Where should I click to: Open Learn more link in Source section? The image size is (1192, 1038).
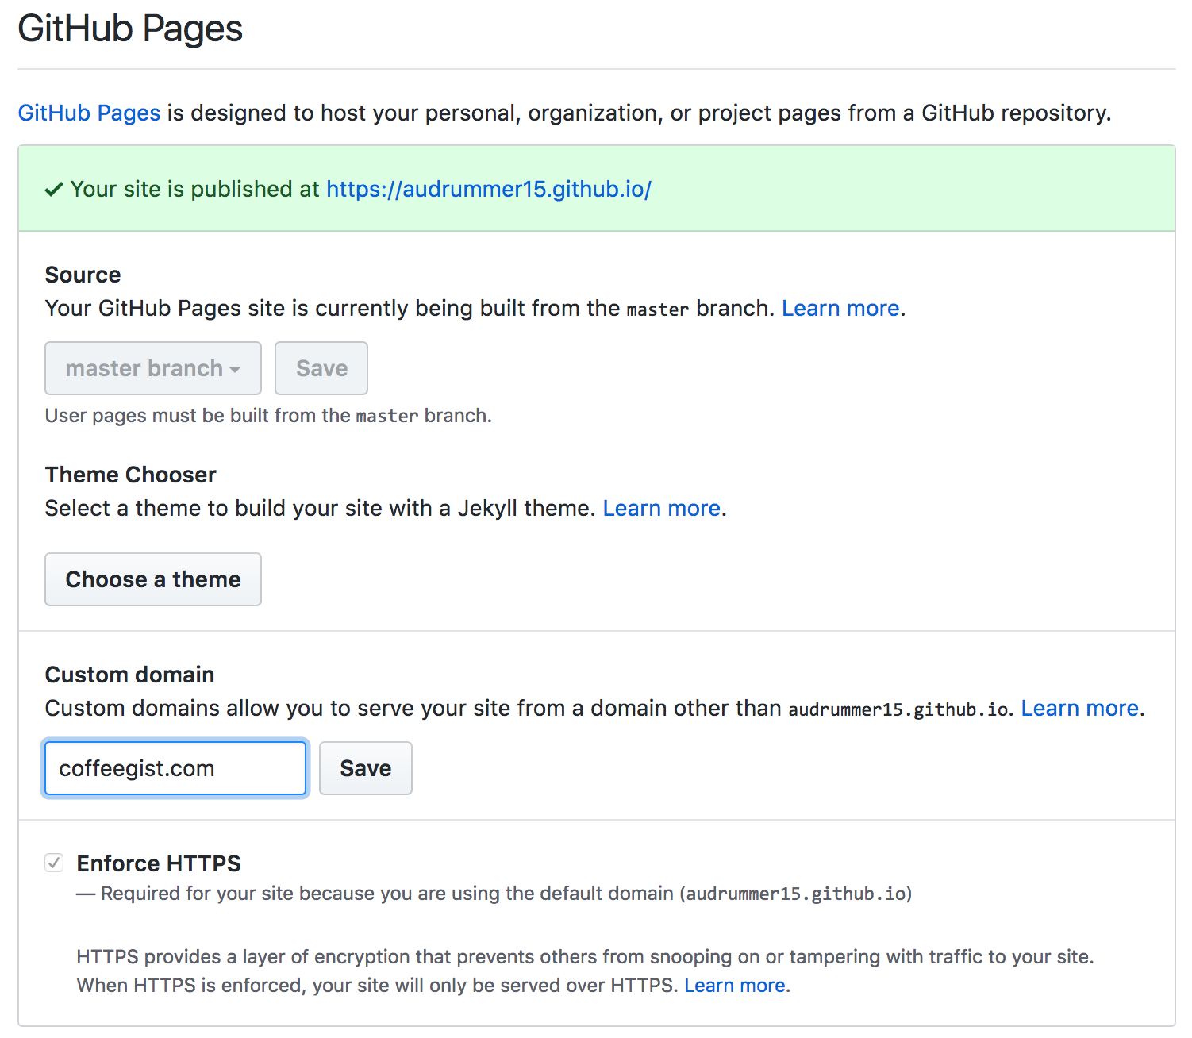tap(840, 308)
